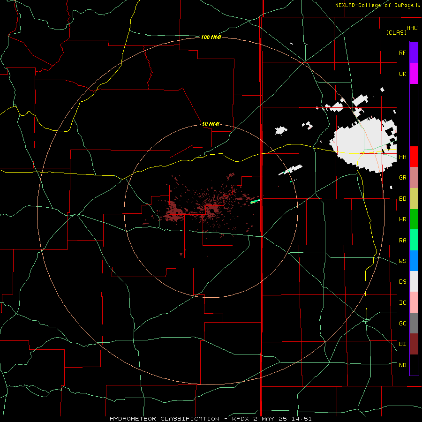Click the WS blue legend swatch
Screen dimensions: 422x422
point(414,261)
